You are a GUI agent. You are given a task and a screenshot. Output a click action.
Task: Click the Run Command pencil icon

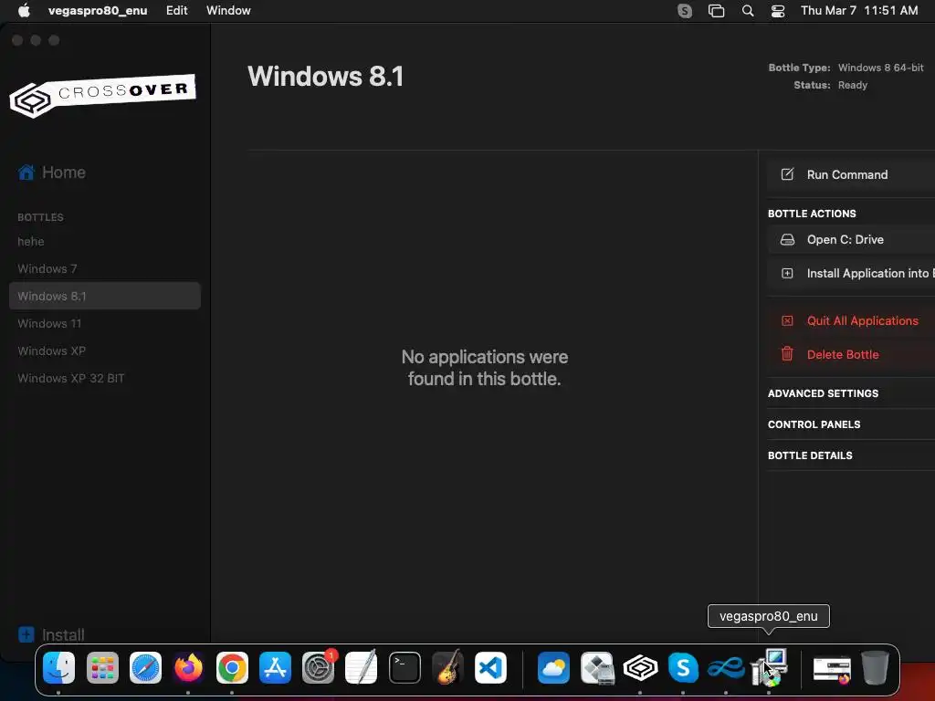787,174
